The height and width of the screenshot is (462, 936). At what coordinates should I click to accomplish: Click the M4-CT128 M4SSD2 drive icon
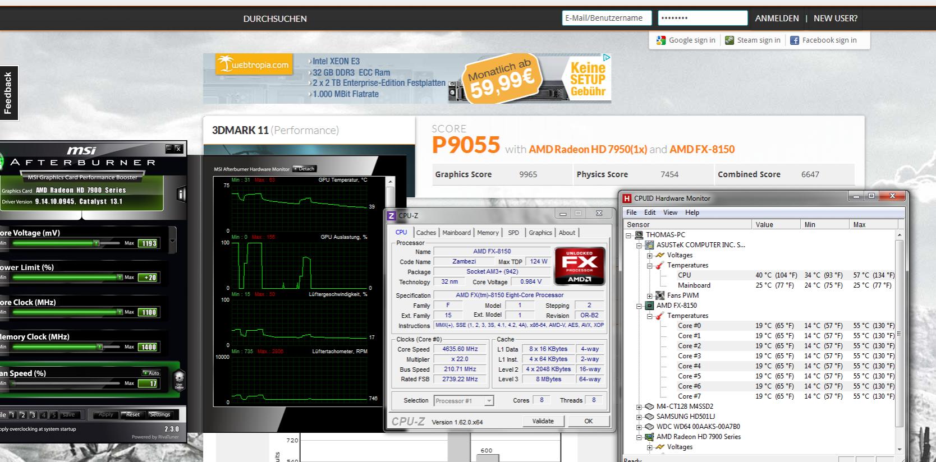(649, 406)
